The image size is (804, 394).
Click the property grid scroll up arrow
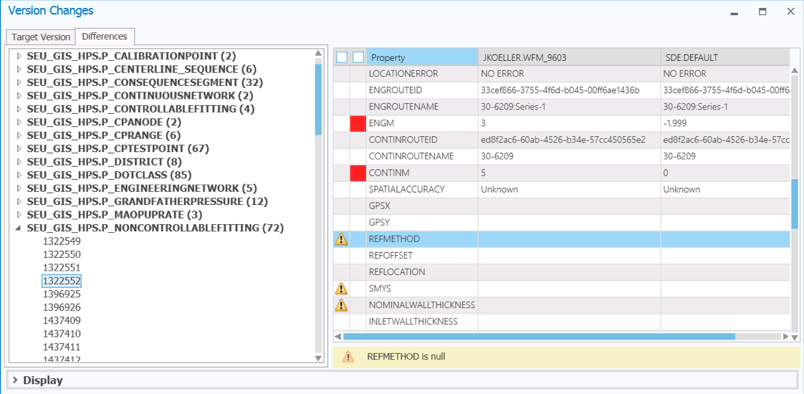pyautogui.click(x=795, y=70)
